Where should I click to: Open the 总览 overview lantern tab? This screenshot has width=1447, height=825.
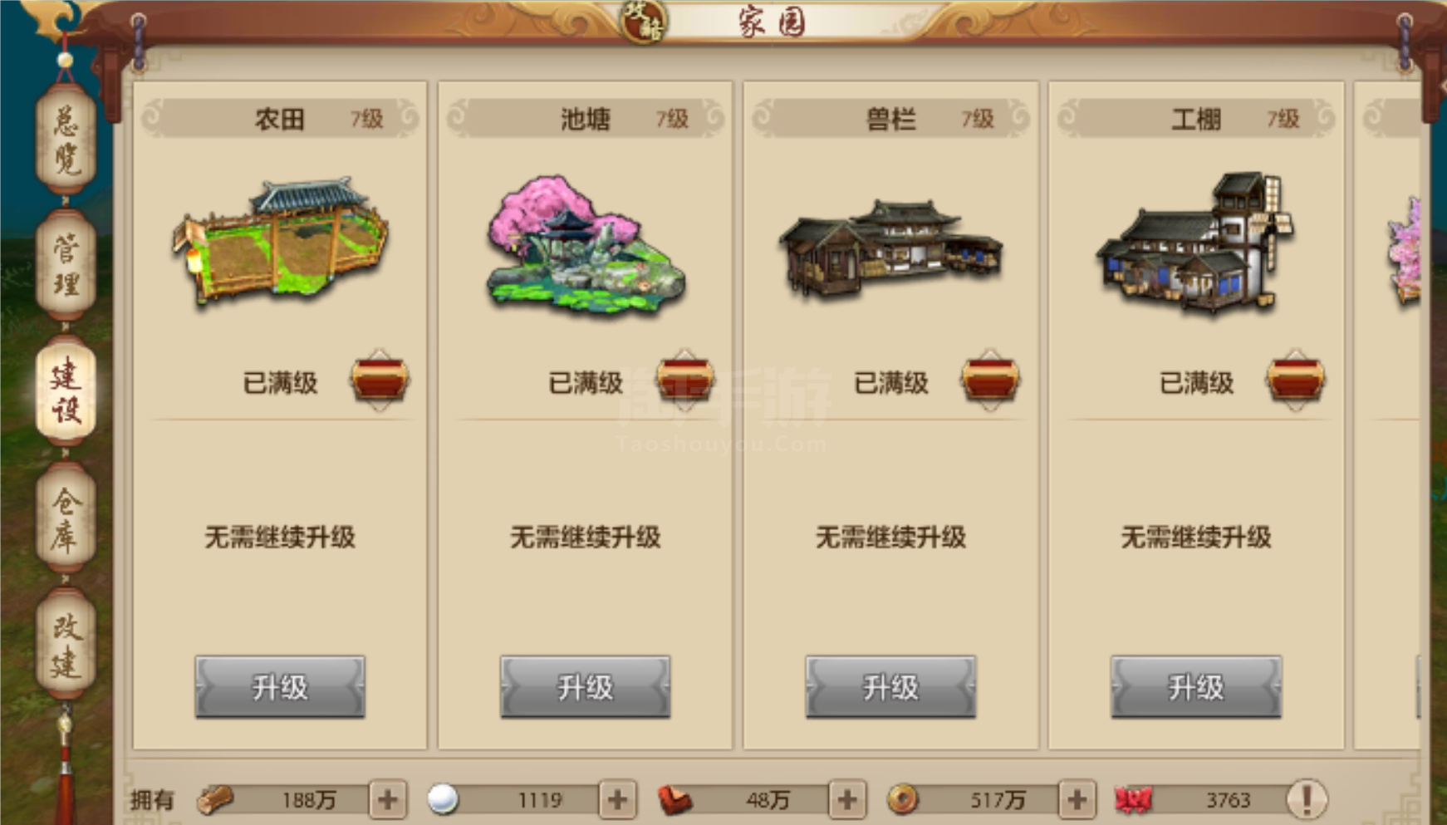click(x=66, y=140)
